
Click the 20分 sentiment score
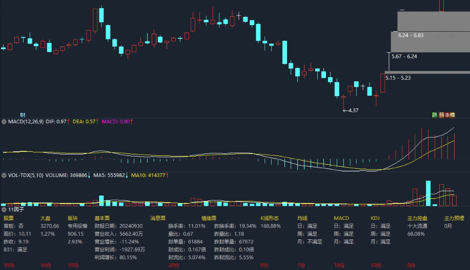click(173, 265)
